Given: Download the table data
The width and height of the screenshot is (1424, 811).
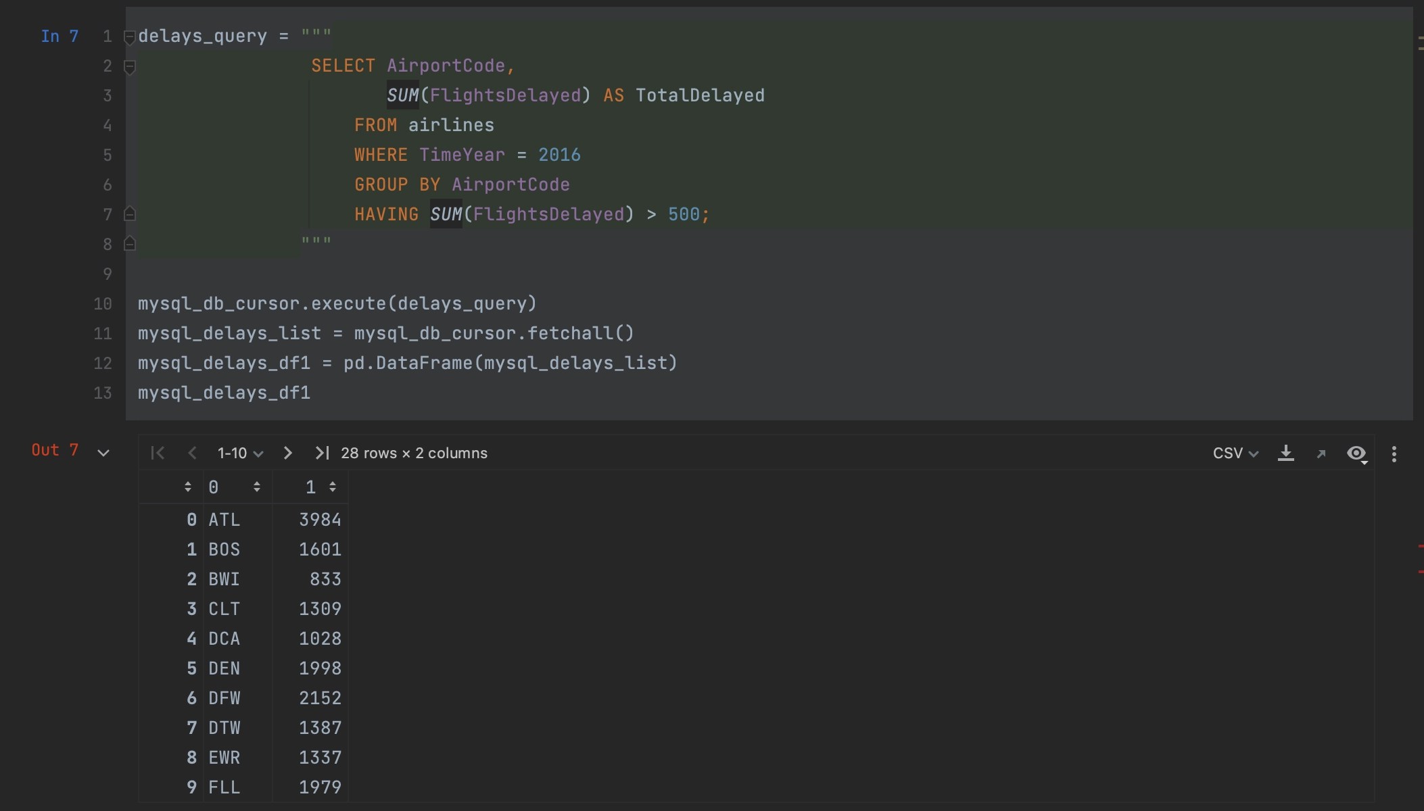Looking at the screenshot, I should tap(1287, 453).
